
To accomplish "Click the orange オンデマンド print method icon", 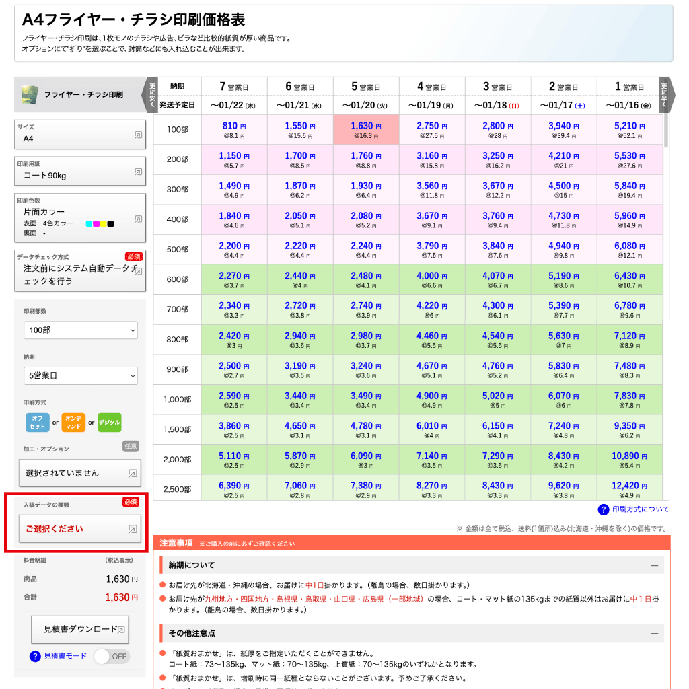I will [x=73, y=423].
